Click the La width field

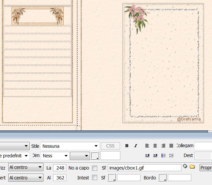60,168
